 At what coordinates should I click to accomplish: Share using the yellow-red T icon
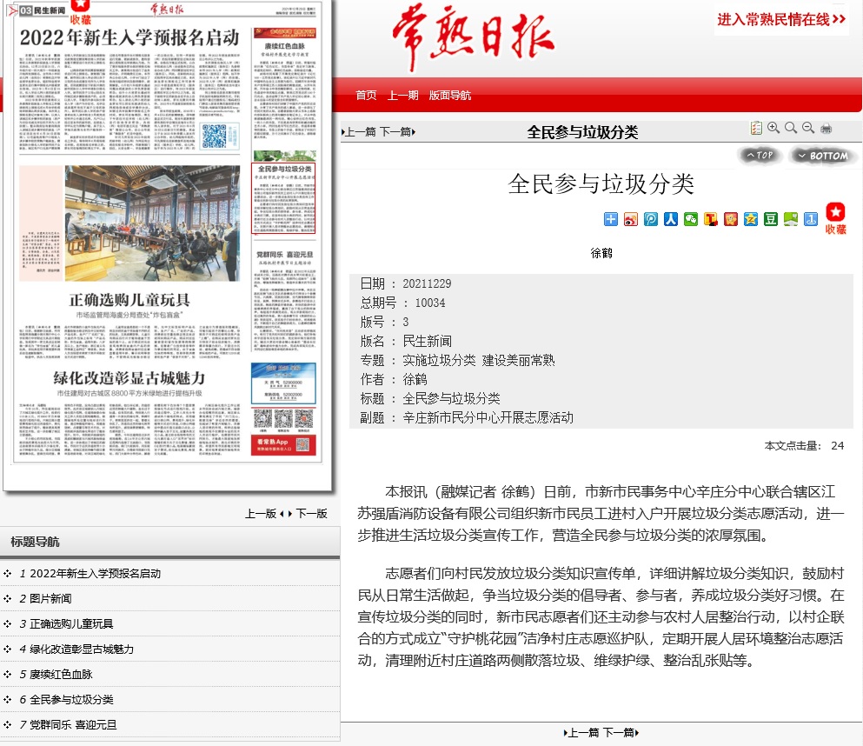point(711,219)
